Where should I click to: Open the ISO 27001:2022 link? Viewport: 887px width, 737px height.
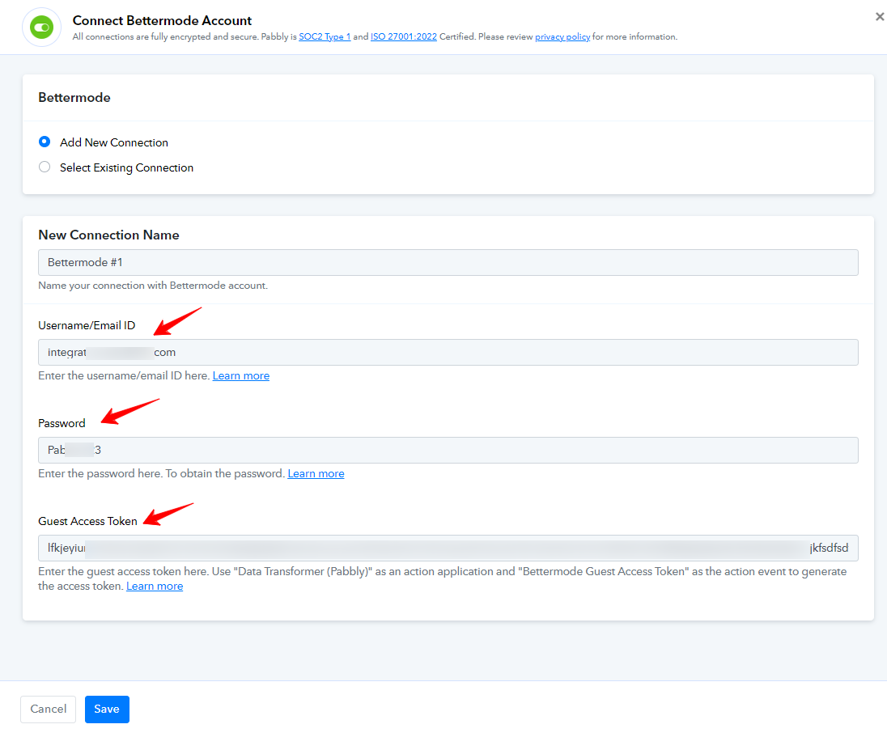[x=403, y=36]
